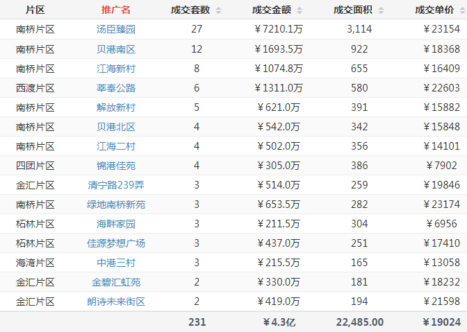
Task: Select the ¥1311.0万 amount cell
Action: [279, 88]
